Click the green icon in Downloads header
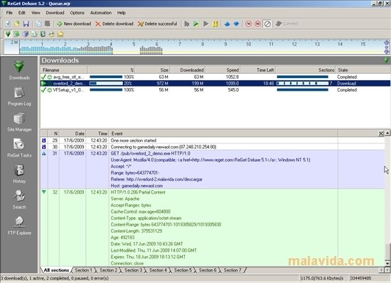The height and width of the screenshot is (283, 391). (x=386, y=60)
